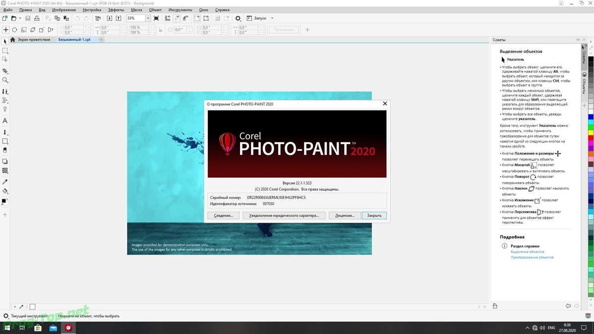Viewport: 594px width, 334px height.
Task: Select the Liquid Smear tool
Action: coord(5,100)
